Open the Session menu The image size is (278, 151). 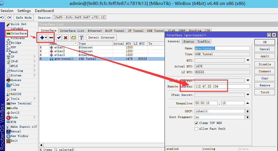[7, 11]
